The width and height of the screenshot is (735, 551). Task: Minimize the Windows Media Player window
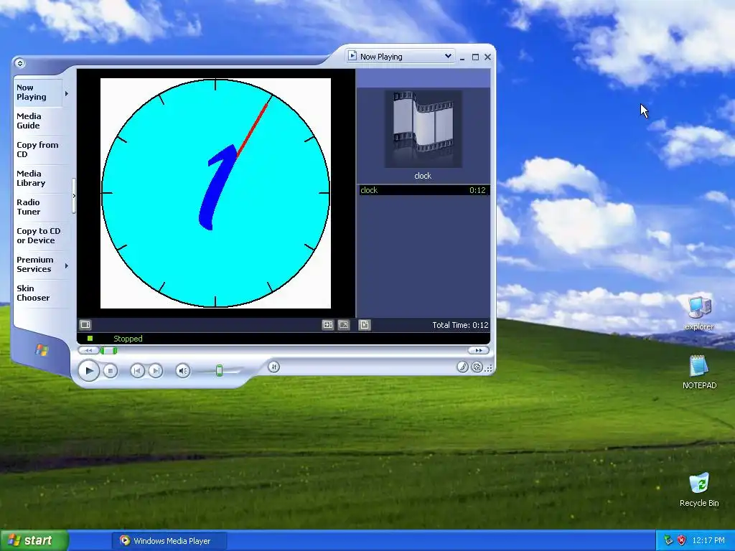[x=462, y=57]
